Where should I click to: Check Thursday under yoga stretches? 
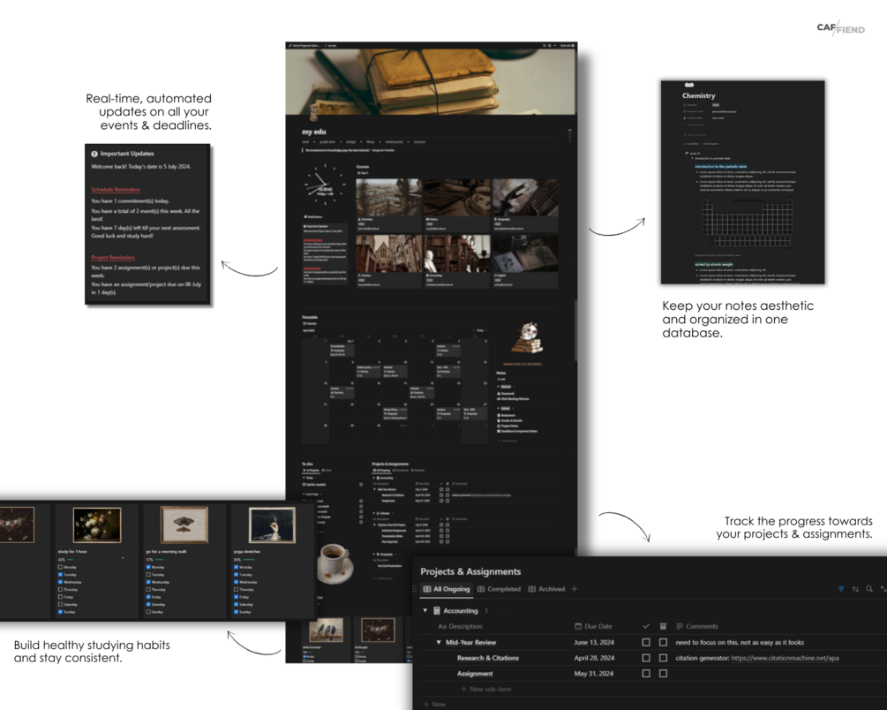237,589
